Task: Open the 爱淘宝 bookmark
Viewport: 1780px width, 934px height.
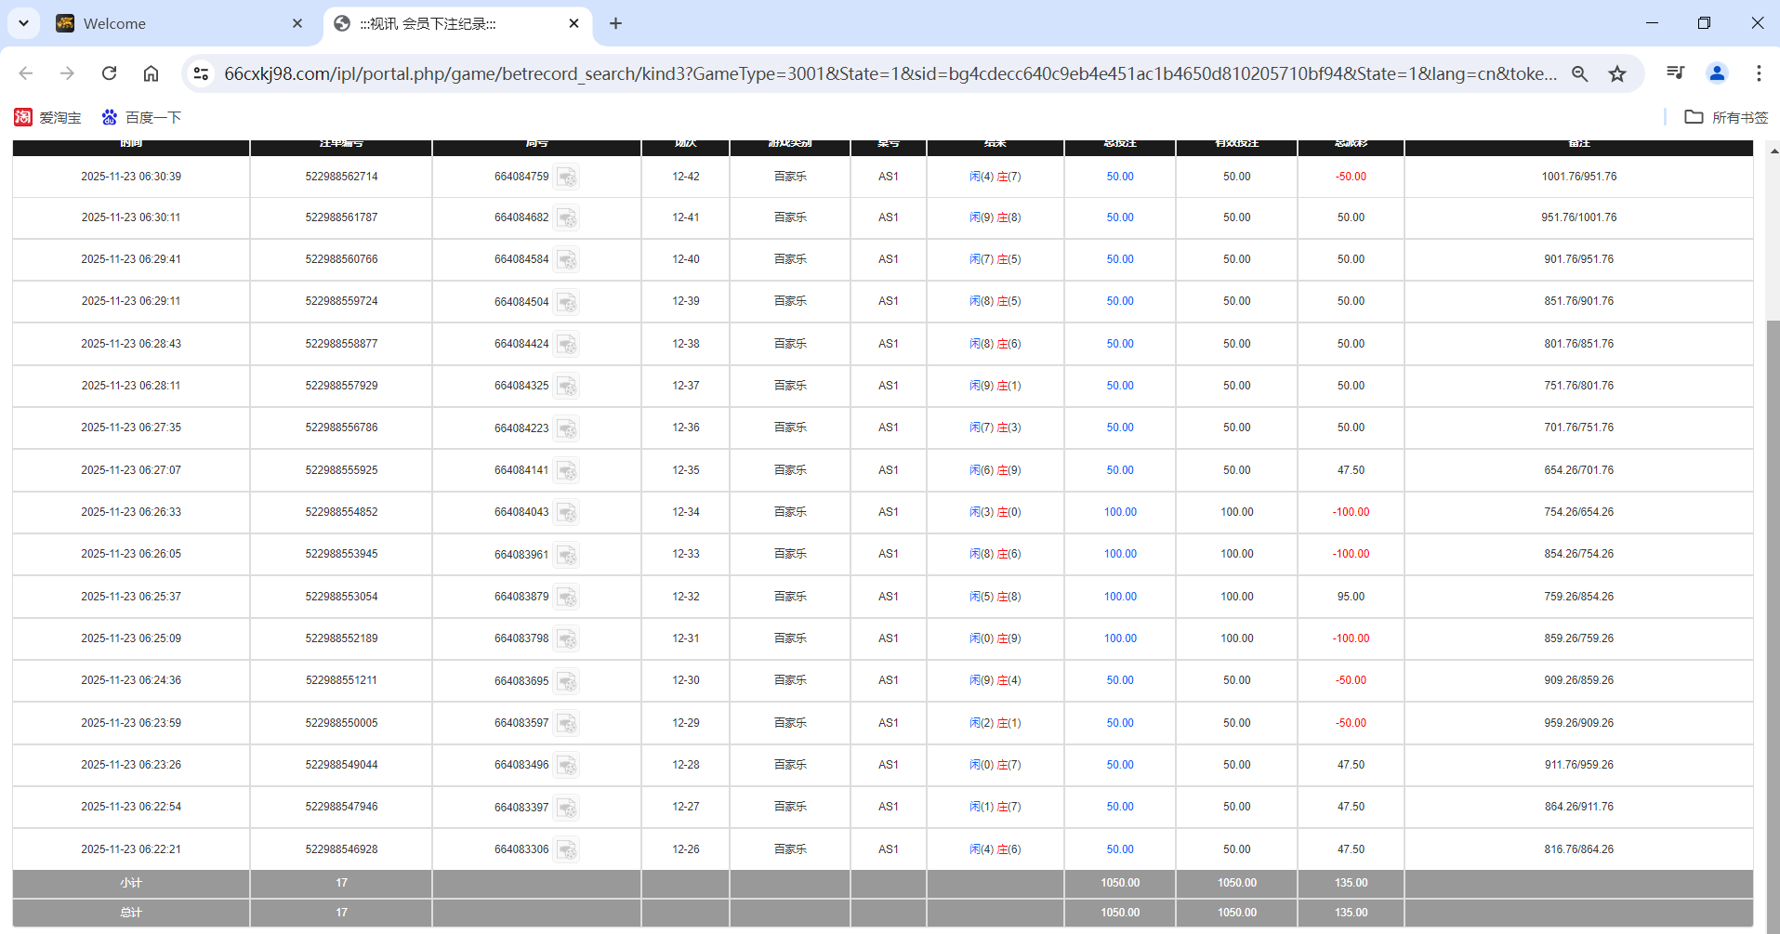Action: [x=47, y=117]
